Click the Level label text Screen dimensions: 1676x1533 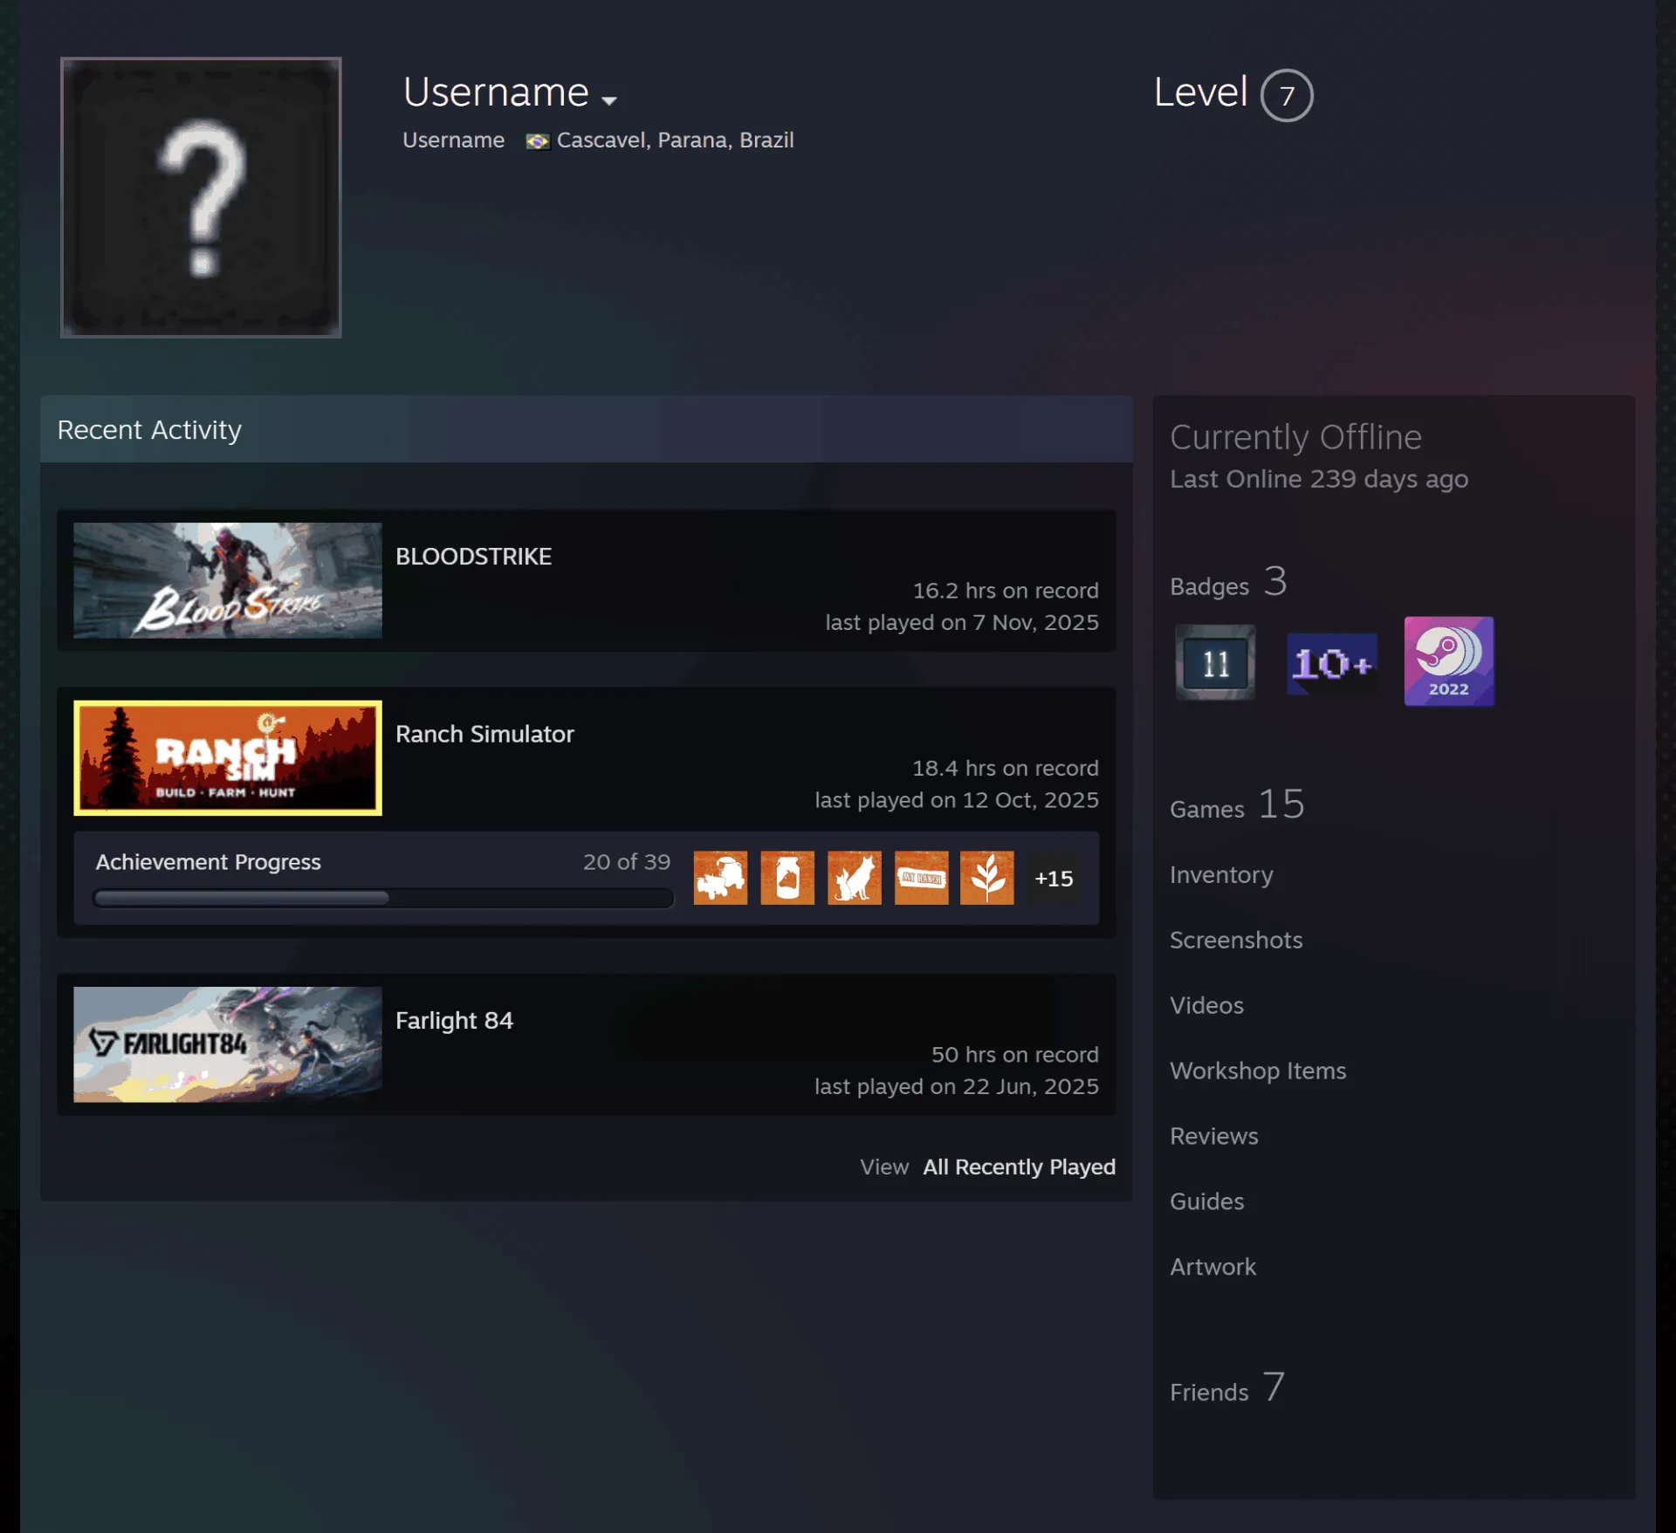(x=1200, y=92)
